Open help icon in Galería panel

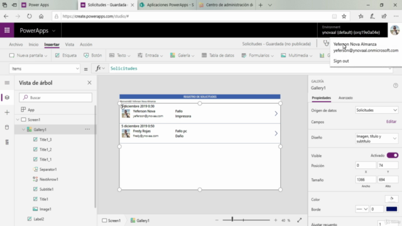pyautogui.click(x=396, y=85)
